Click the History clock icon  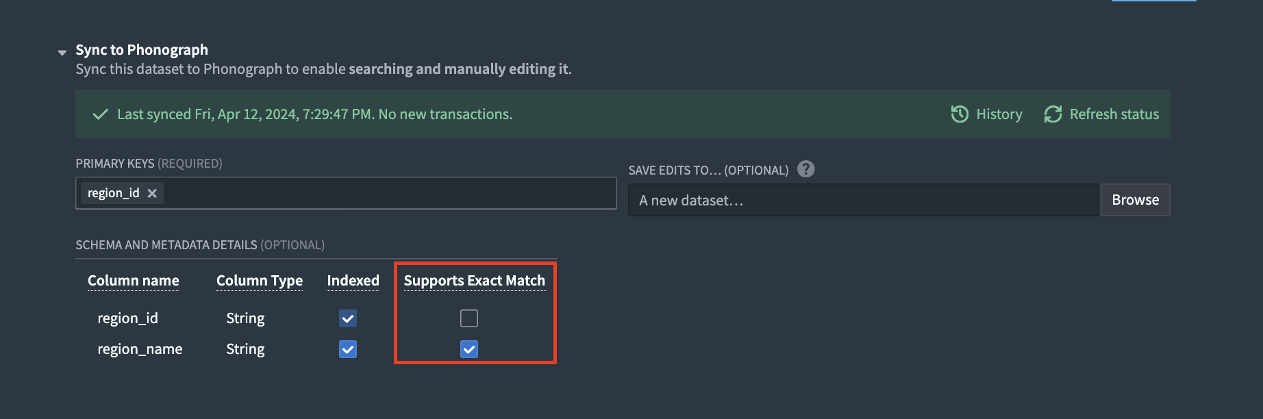tap(960, 114)
